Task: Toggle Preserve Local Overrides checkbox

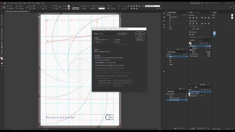Action: [96, 60]
